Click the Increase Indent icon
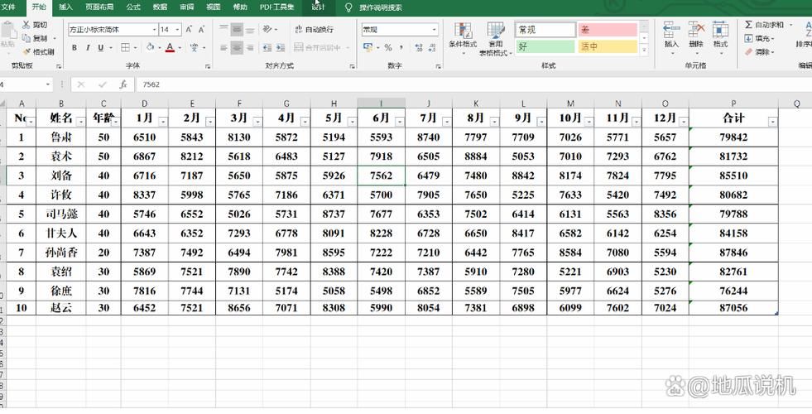Viewport: 812px width, 414px height. pos(281,48)
